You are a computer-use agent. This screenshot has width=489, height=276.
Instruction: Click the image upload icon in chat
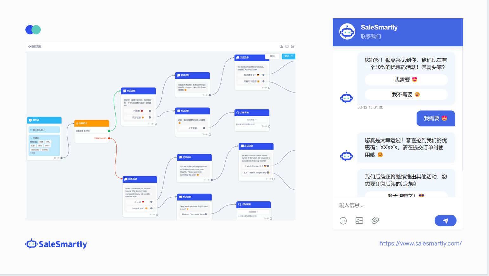click(x=359, y=221)
